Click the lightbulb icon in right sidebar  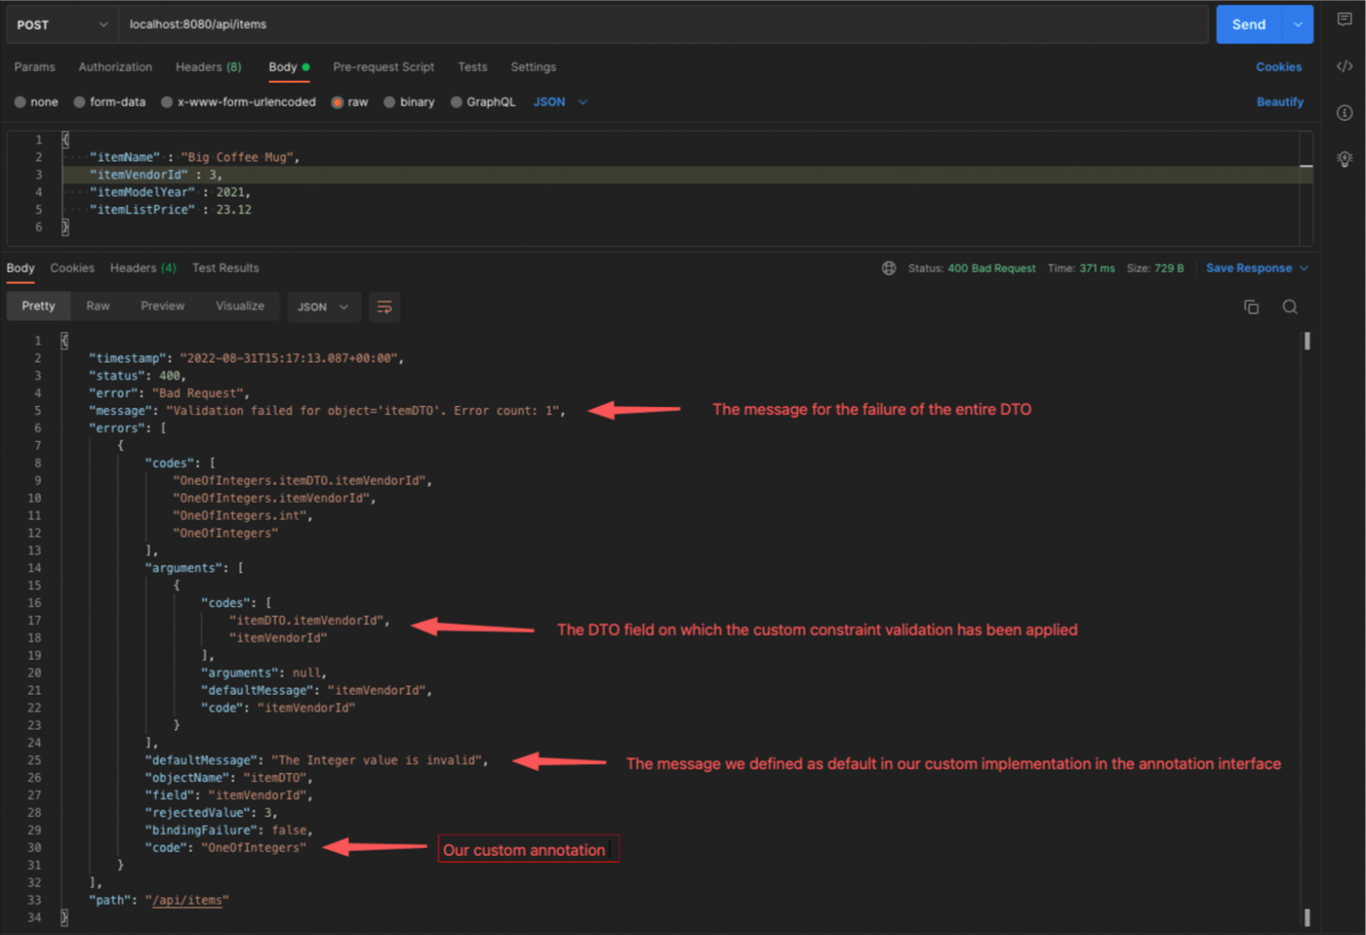click(x=1345, y=159)
